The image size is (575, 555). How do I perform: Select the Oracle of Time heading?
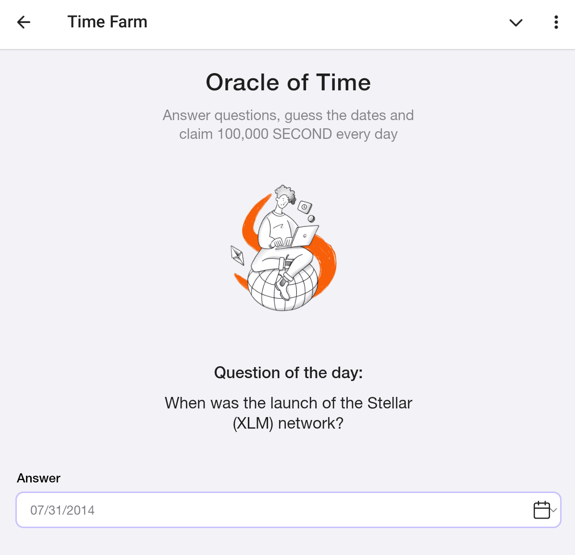click(288, 82)
